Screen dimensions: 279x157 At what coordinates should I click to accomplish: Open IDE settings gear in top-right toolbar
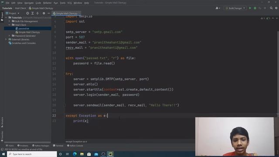276,8
